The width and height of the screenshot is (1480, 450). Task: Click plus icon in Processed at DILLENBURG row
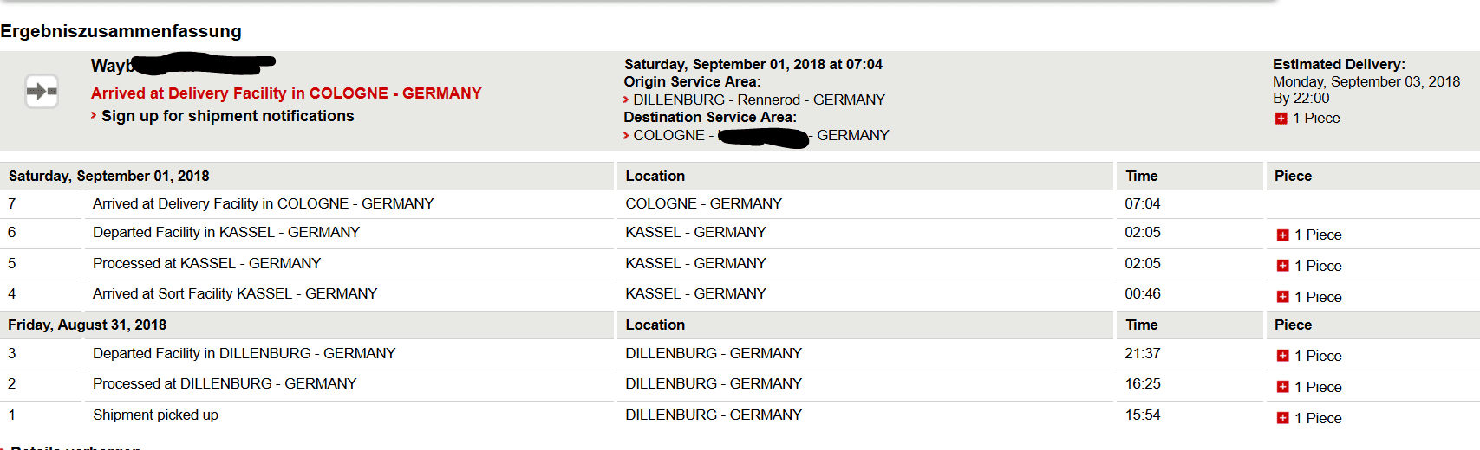(1282, 388)
